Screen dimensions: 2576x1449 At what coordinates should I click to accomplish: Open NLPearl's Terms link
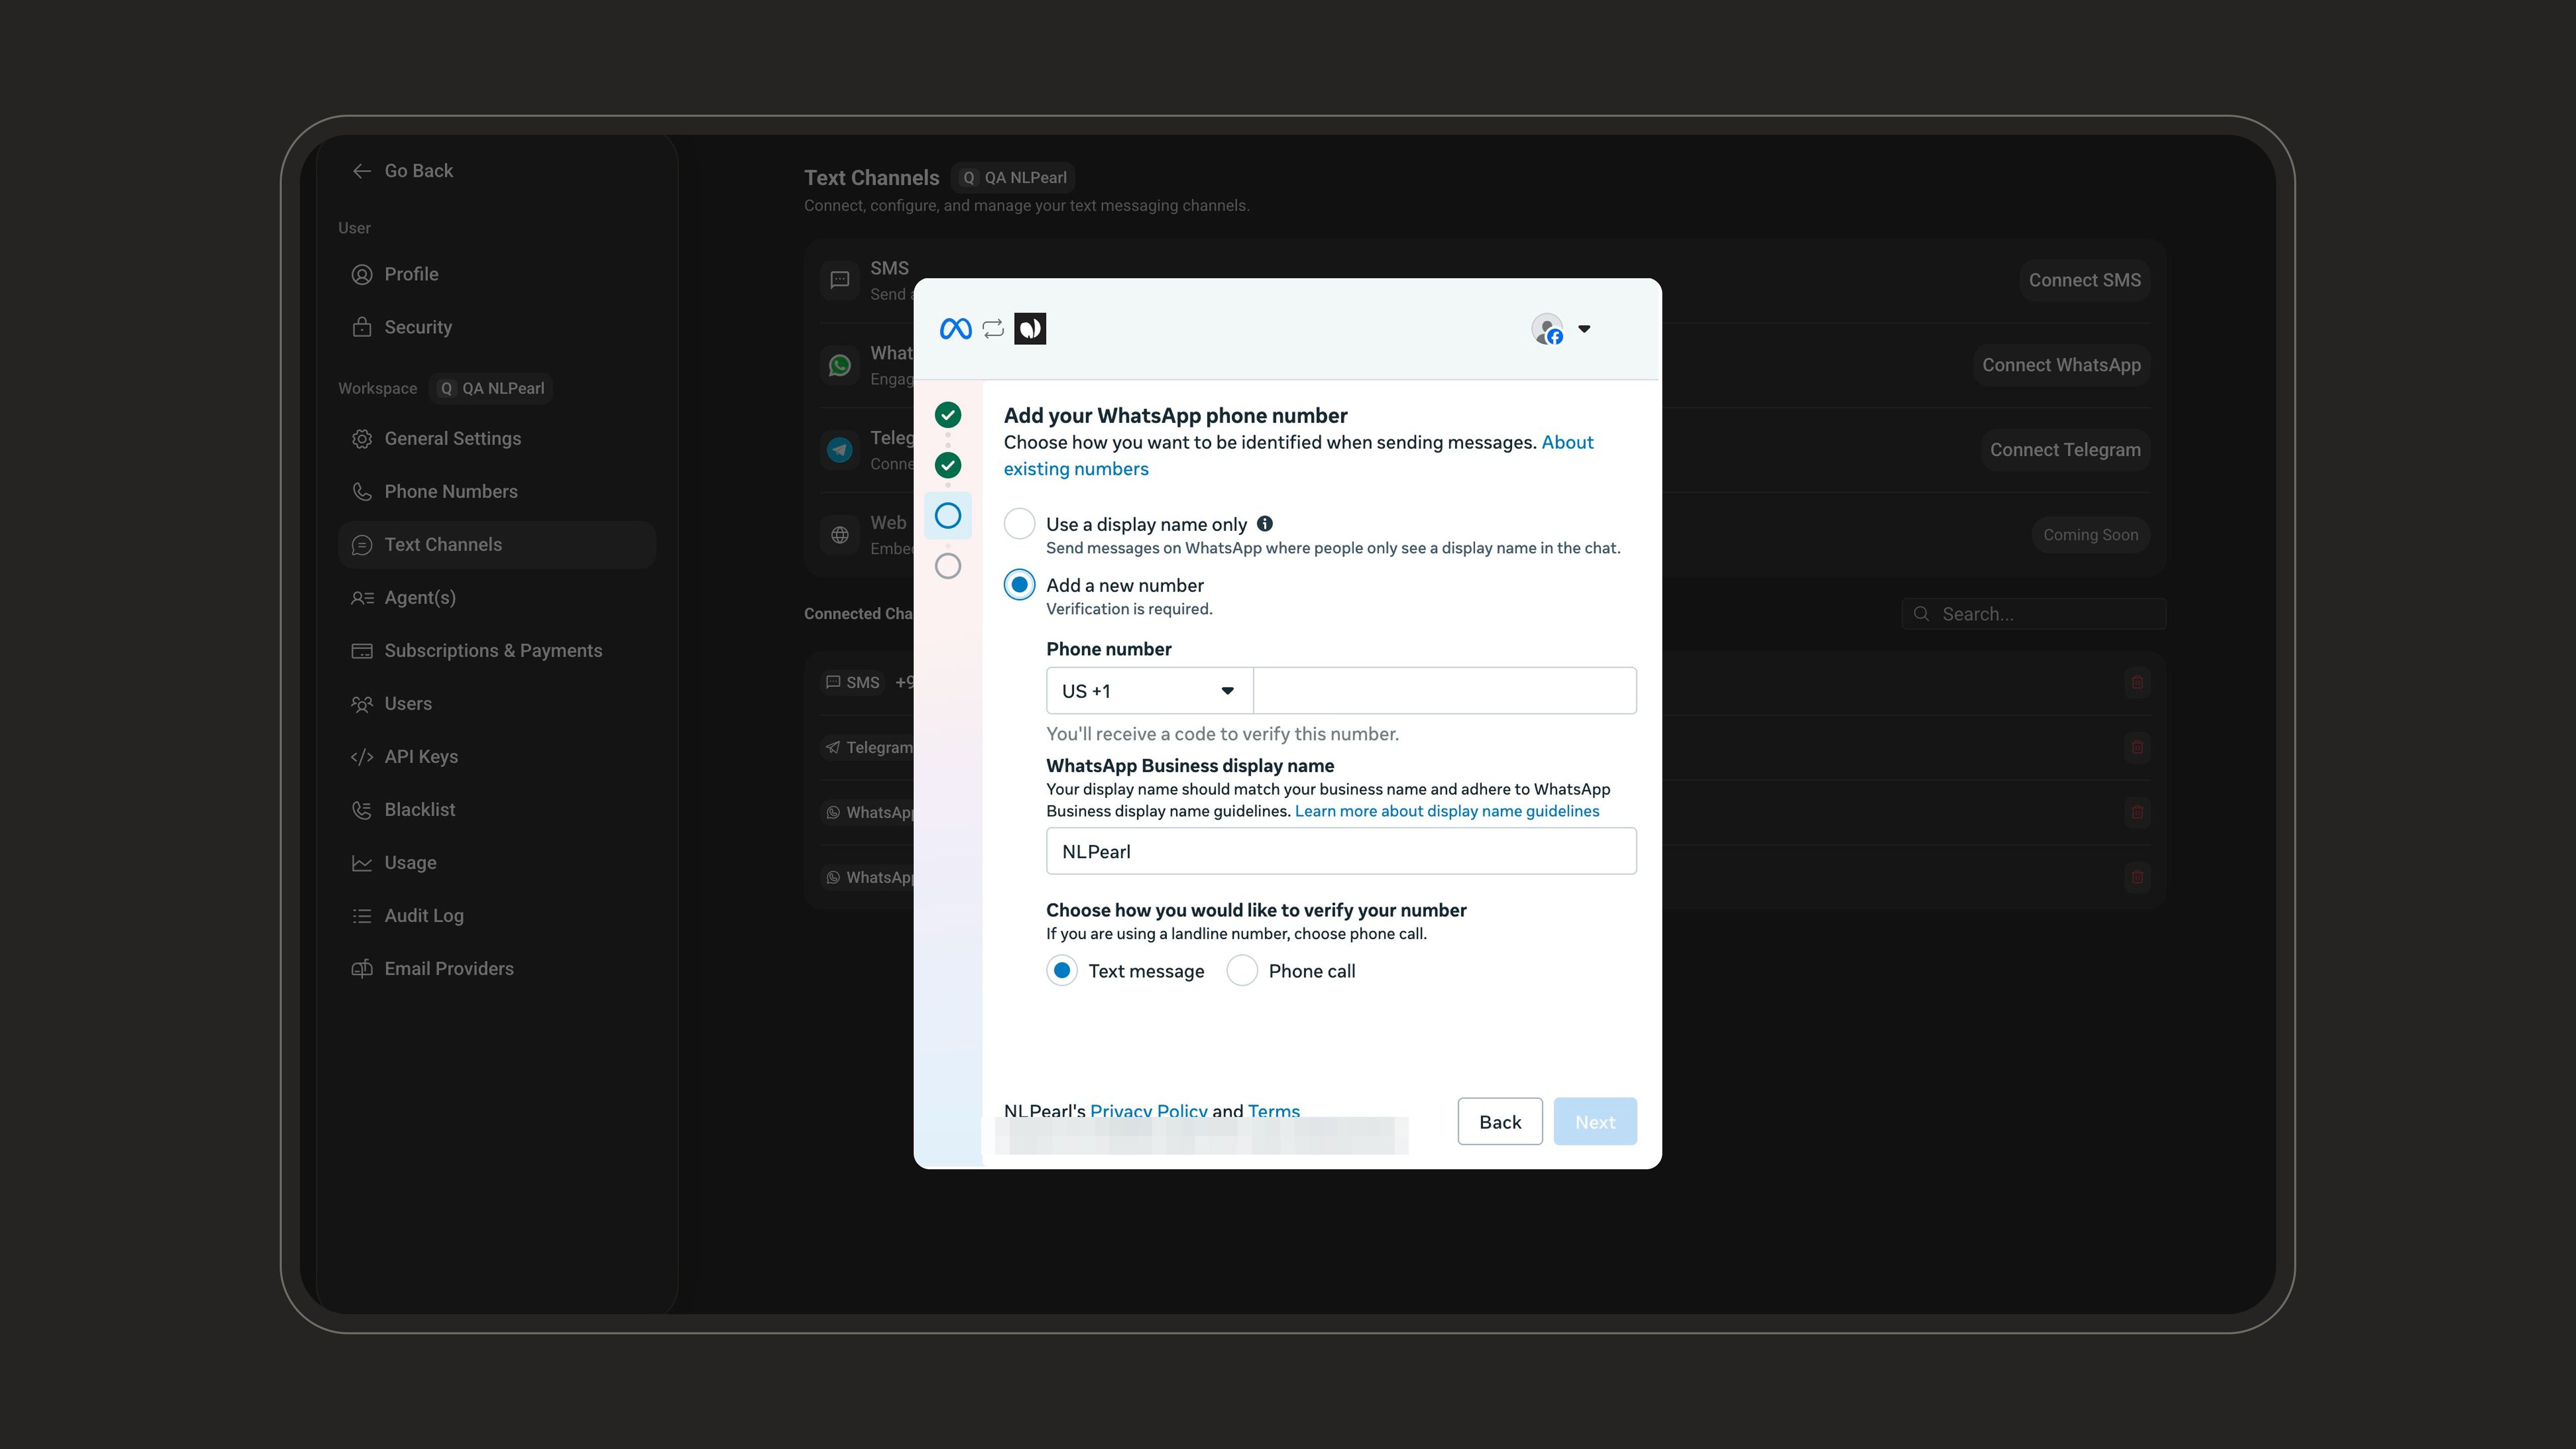1274,1110
